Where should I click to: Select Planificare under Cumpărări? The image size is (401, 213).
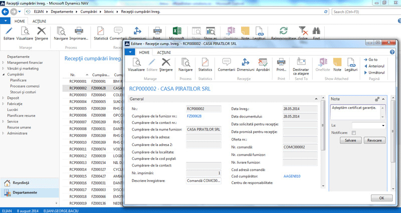19,80
